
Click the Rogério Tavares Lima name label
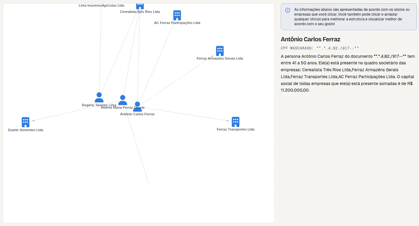pos(99,105)
